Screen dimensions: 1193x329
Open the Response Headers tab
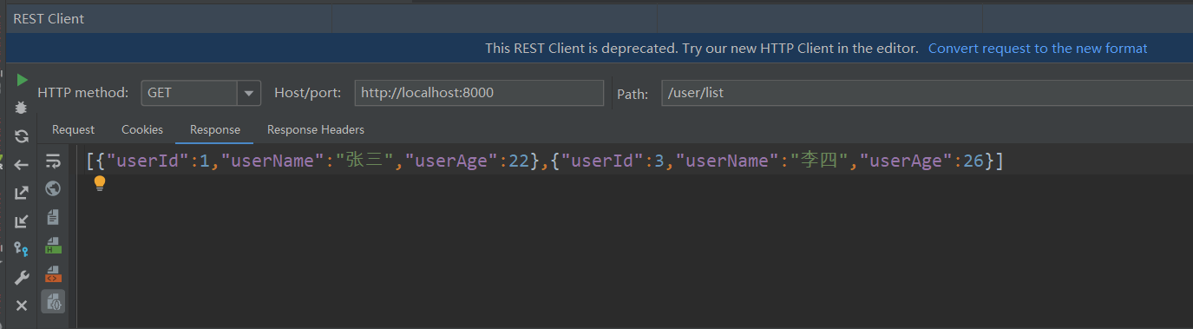click(x=316, y=129)
